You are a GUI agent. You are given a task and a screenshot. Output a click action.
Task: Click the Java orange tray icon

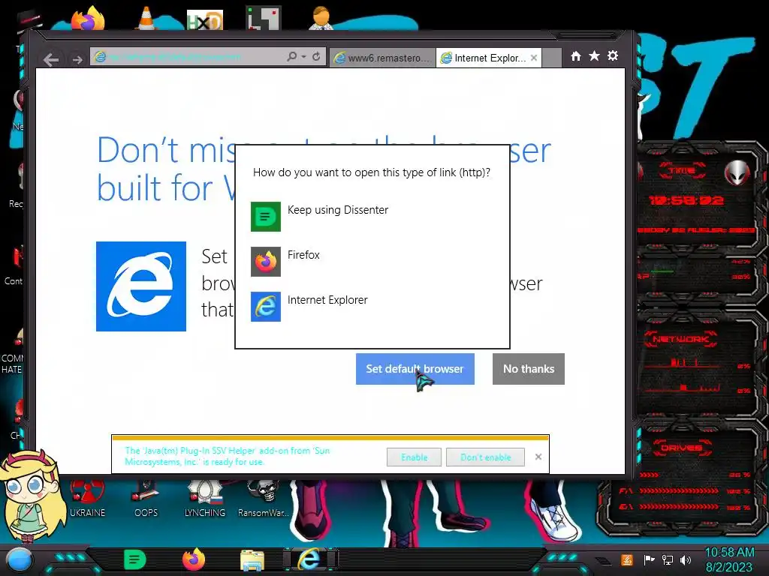coord(626,559)
